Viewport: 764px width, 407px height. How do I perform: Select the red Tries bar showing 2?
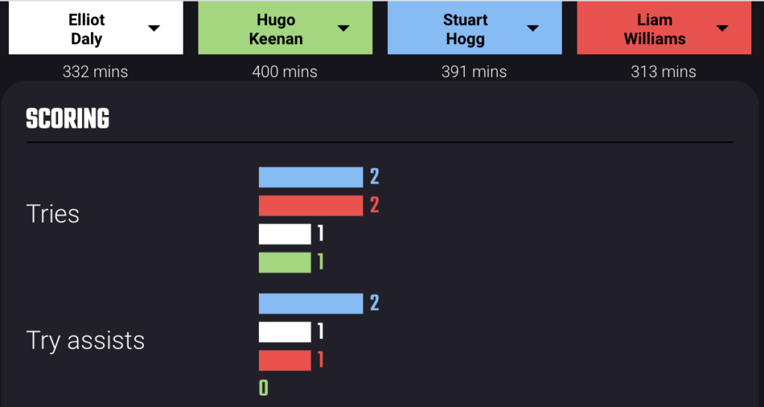311,205
